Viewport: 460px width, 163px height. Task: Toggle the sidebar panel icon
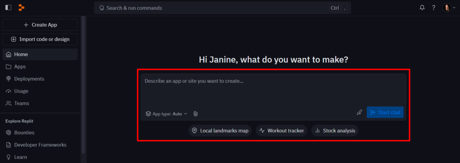pyautogui.click(x=8, y=8)
